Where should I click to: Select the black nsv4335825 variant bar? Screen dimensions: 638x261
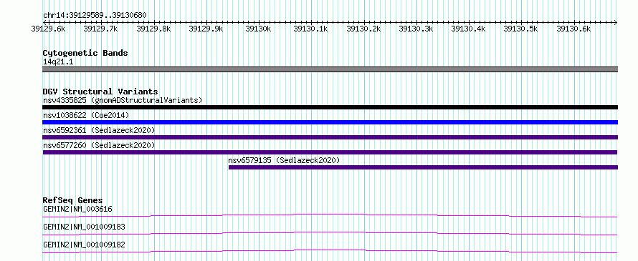click(330, 107)
